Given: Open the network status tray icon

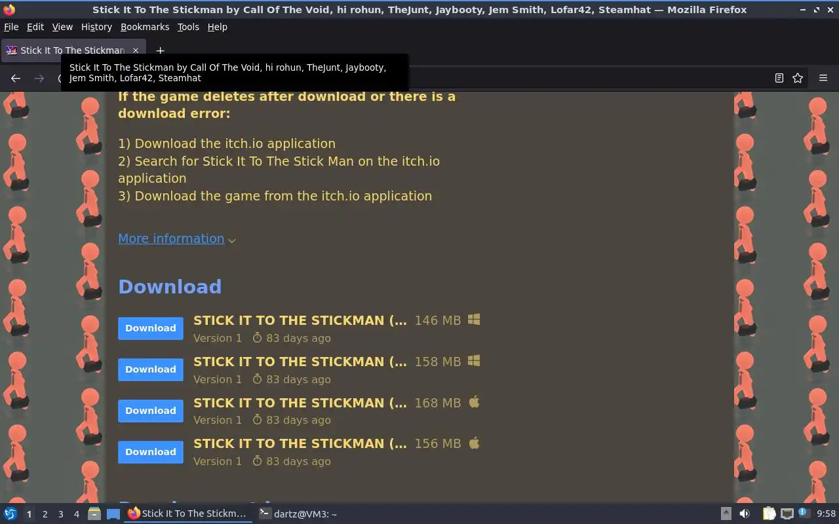Looking at the screenshot, I should pyautogui.click(x=787, y=514).
